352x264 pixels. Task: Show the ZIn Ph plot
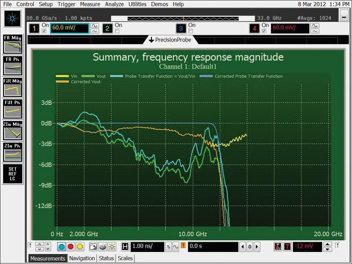coord(12,152)
